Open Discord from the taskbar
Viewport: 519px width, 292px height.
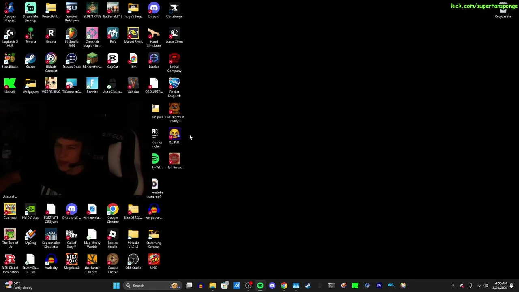coord(272,286)
